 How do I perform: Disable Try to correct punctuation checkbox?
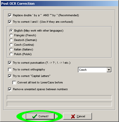pyautogui.click(x=10, y=63)
